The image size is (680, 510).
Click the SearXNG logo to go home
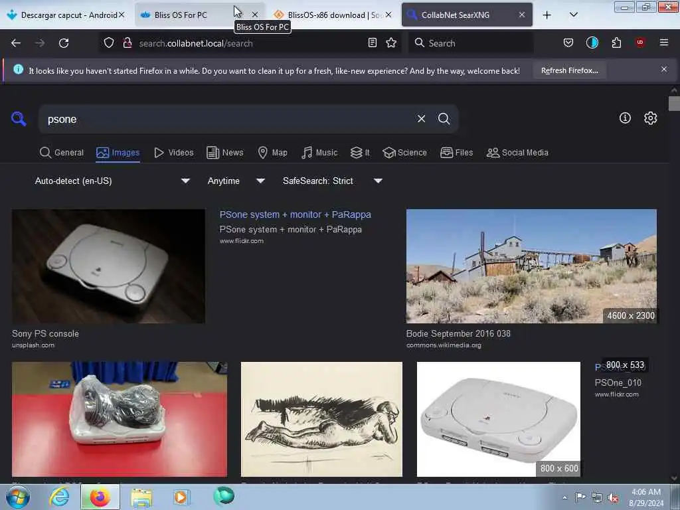[19, 118]
